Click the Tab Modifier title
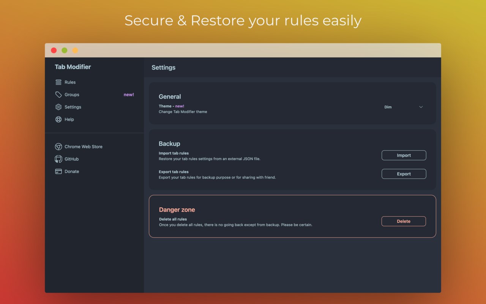 click(x=73, y=67)
